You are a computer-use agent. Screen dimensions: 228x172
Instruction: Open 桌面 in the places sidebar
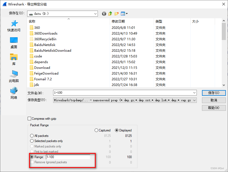(x=14, y=43)
